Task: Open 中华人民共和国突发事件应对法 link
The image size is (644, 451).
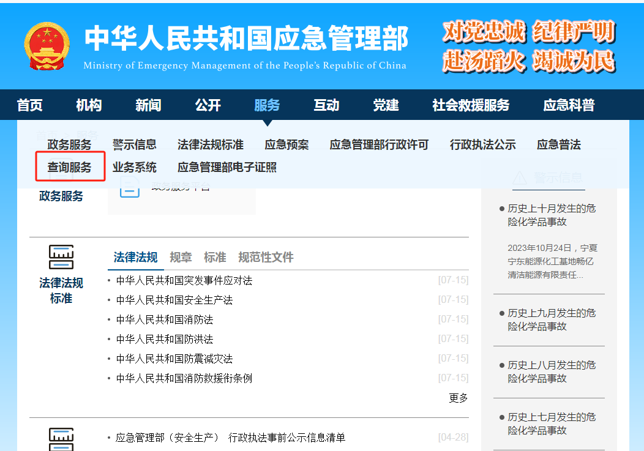Action: (x=184, y=280)
